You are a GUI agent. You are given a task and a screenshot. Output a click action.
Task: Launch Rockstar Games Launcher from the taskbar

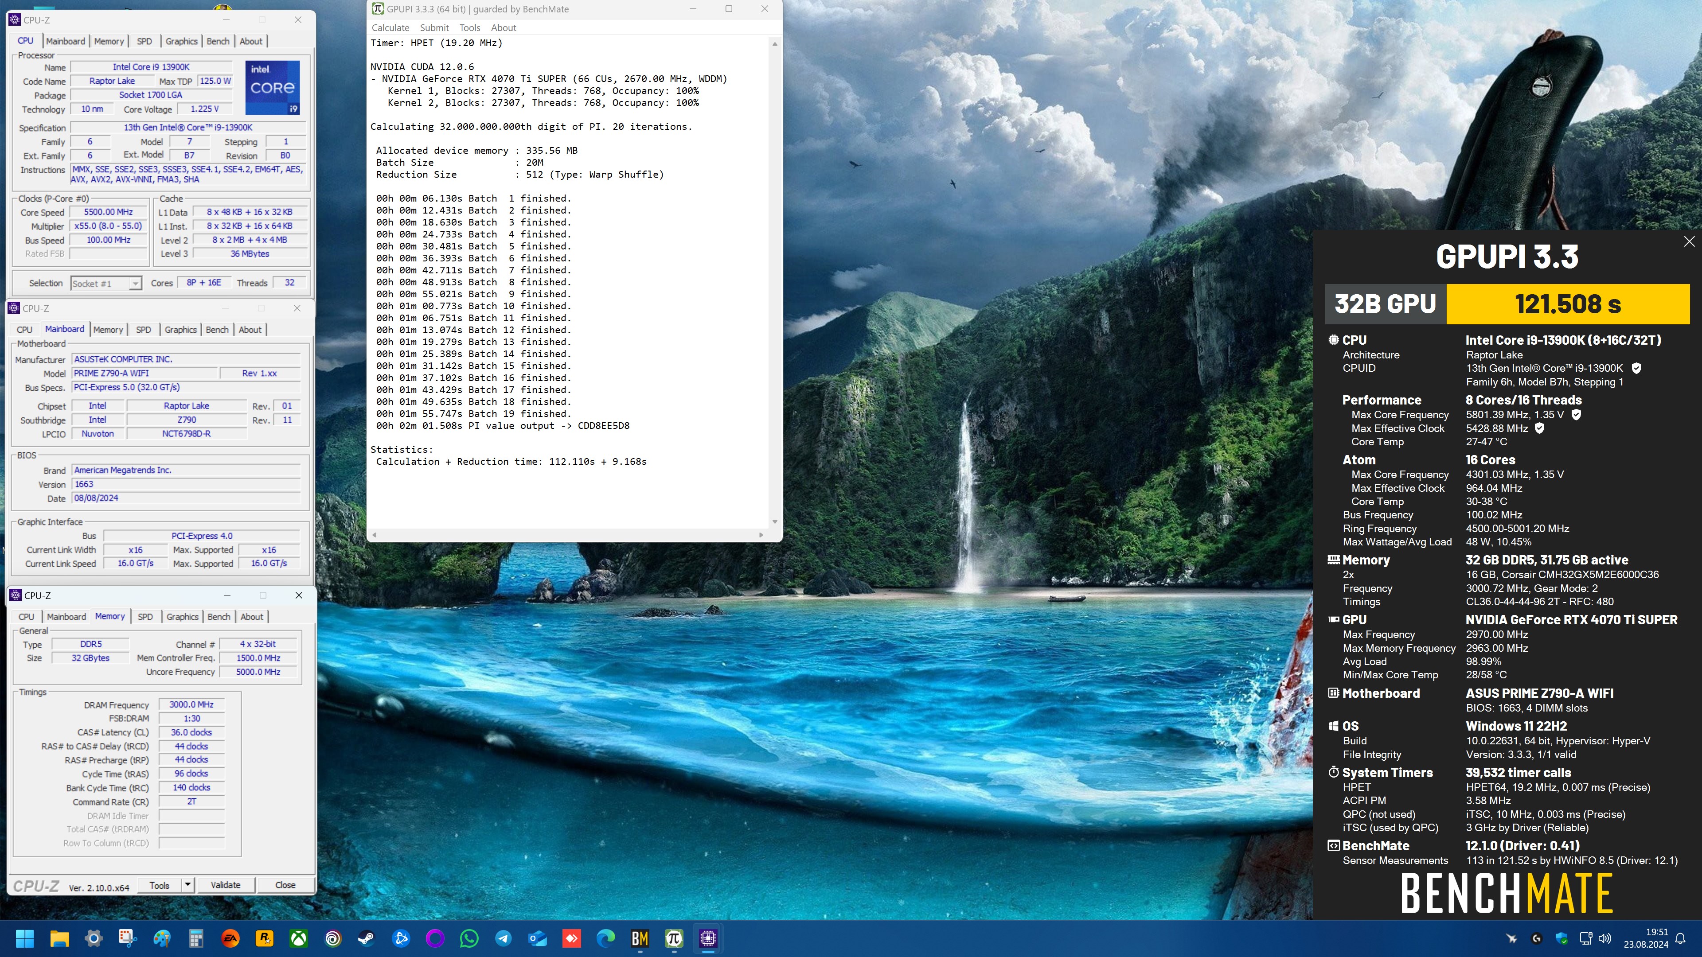click(x=264, y=938)
